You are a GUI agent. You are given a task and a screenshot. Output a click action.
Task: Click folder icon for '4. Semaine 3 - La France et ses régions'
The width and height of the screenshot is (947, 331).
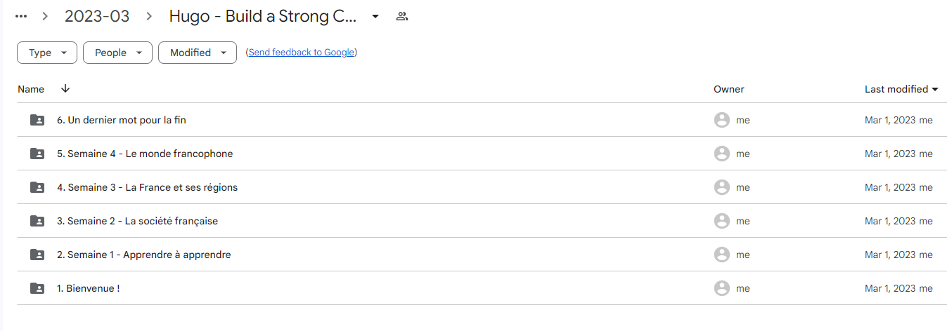click(x=37, y=187)
